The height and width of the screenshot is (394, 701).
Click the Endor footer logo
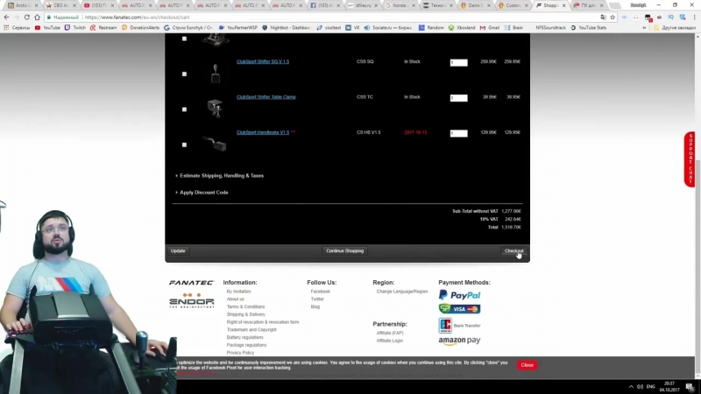pyautogui.click(x=191, y=300)
